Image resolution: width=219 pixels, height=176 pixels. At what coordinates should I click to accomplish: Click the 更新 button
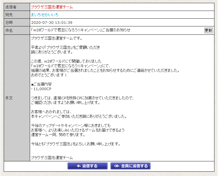208,30
